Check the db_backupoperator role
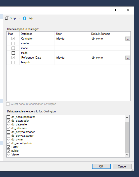Viewport: 139px width, 177px height. pos(9,117)
